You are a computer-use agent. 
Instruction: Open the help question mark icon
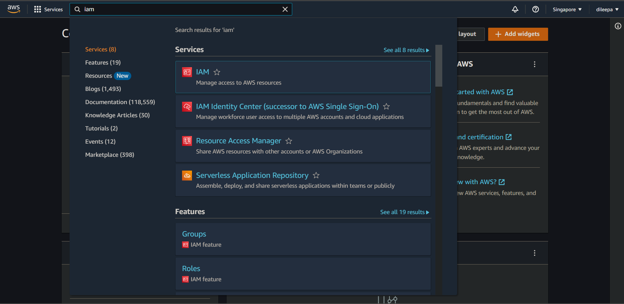tap(536, 9)
